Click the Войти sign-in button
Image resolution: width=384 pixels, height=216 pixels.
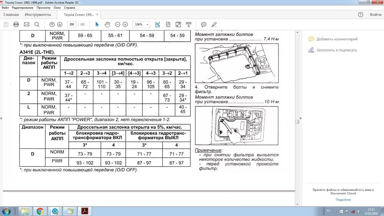[376, 14]
